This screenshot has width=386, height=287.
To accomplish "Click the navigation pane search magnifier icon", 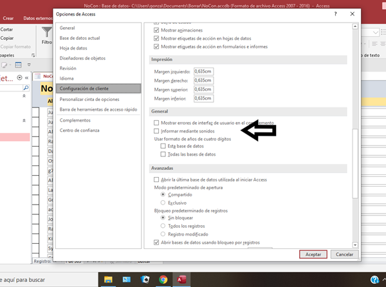I will point(26,88).
